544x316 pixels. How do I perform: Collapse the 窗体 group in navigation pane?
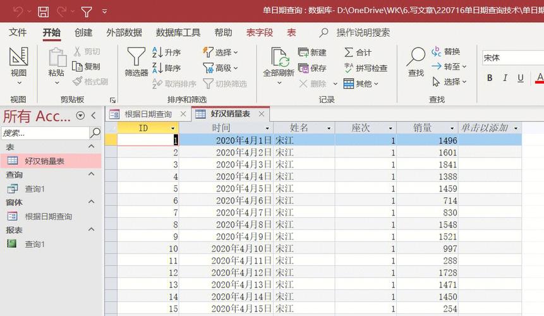pyautogui.click(x=91, y=202)
